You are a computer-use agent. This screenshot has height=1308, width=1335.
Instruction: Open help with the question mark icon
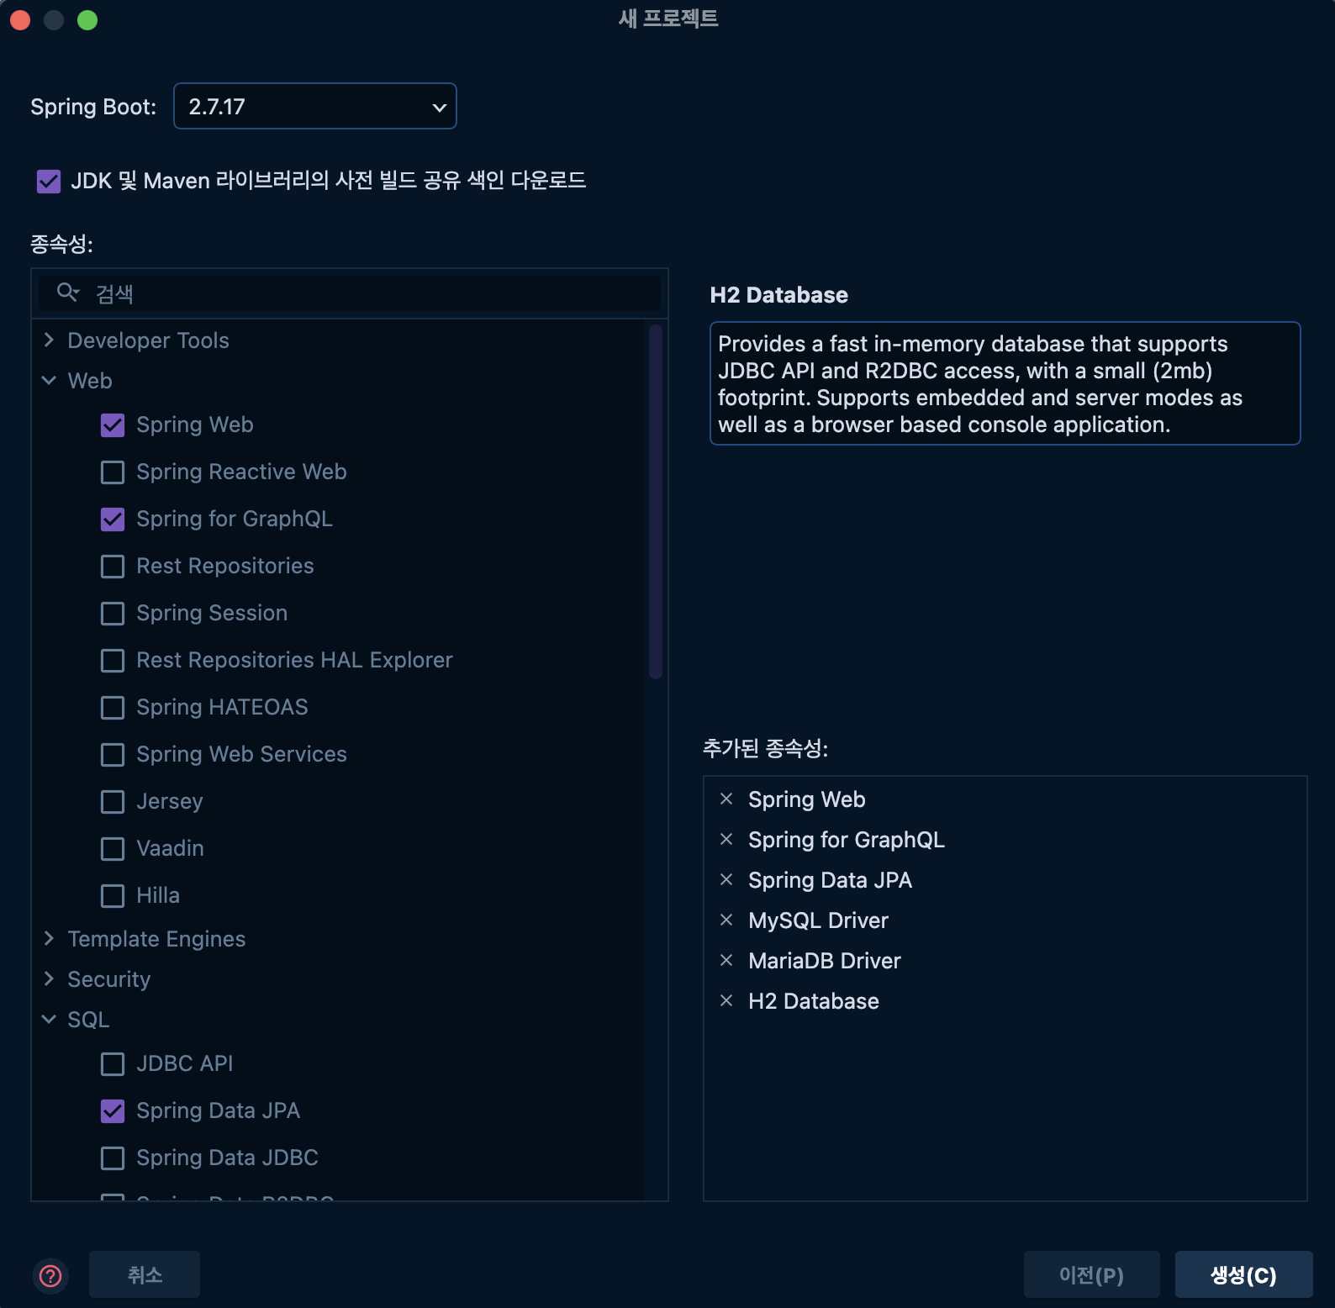[x=50, y=1275]
